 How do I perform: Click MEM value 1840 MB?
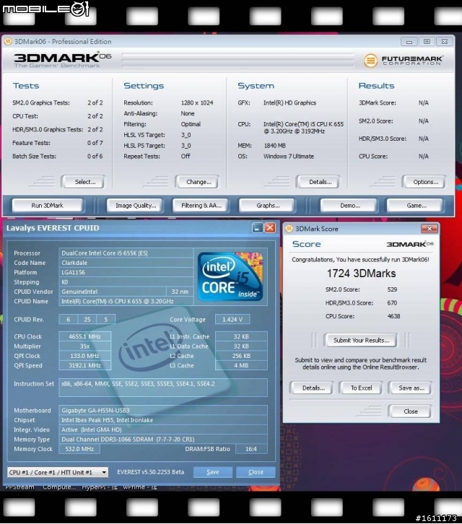tap(274, 146)
